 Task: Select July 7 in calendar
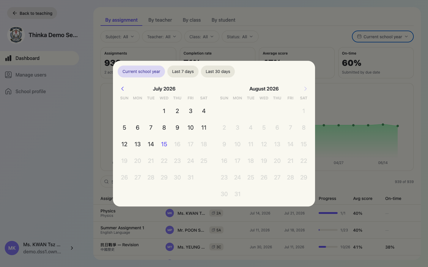(x=151, y=128)
